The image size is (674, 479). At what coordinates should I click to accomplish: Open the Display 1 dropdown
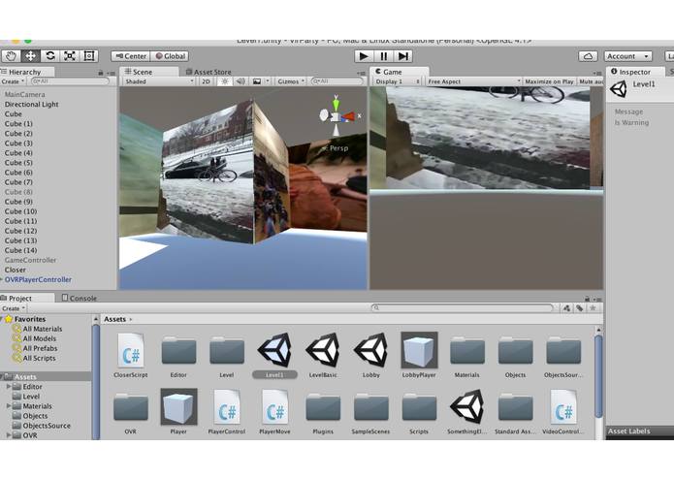(397, 81)
